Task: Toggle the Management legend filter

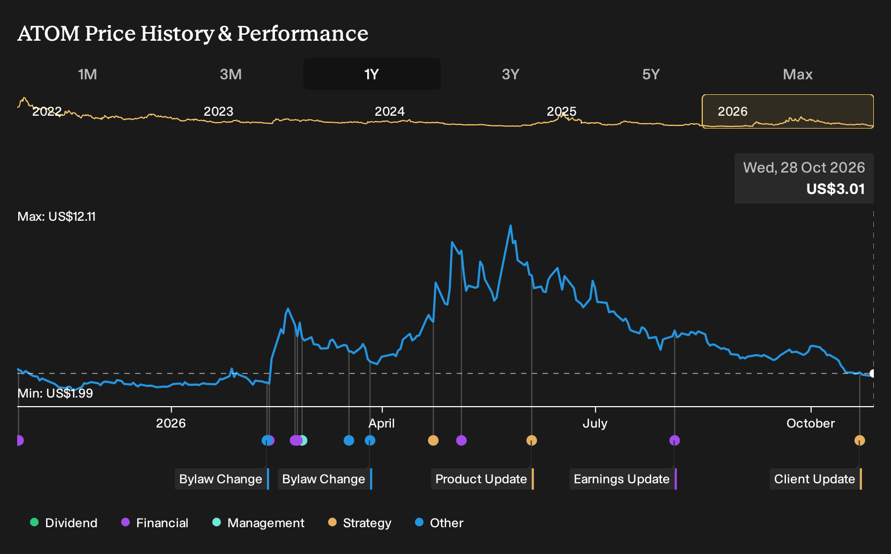Action: (258, 523)
